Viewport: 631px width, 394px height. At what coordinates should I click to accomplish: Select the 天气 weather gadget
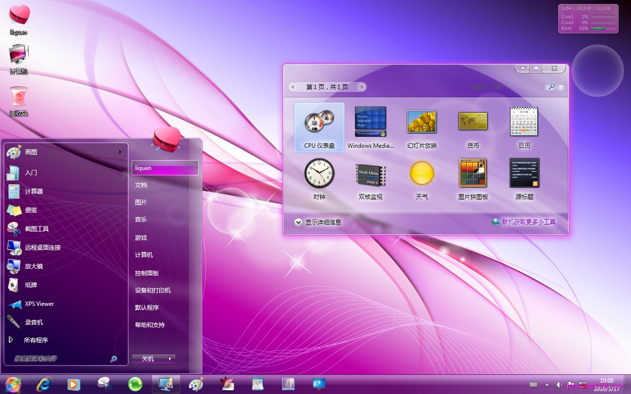[422, 179]
